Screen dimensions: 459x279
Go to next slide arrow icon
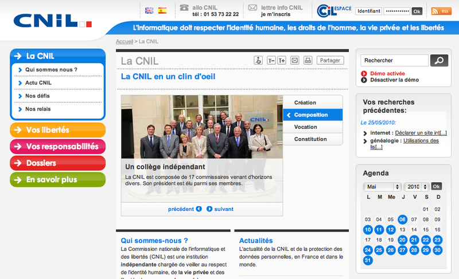click(209, 209)
